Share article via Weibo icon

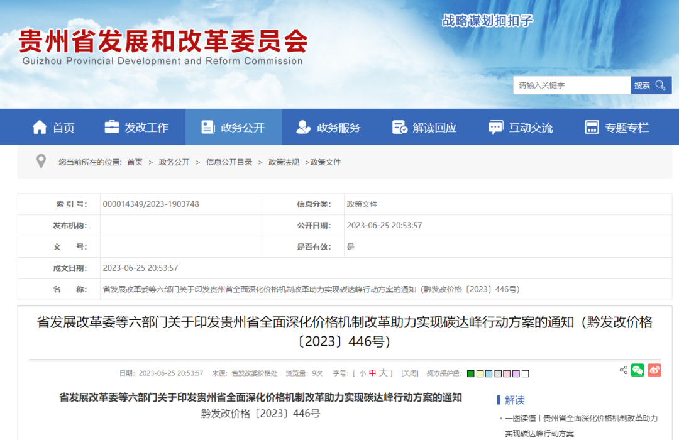654,370
